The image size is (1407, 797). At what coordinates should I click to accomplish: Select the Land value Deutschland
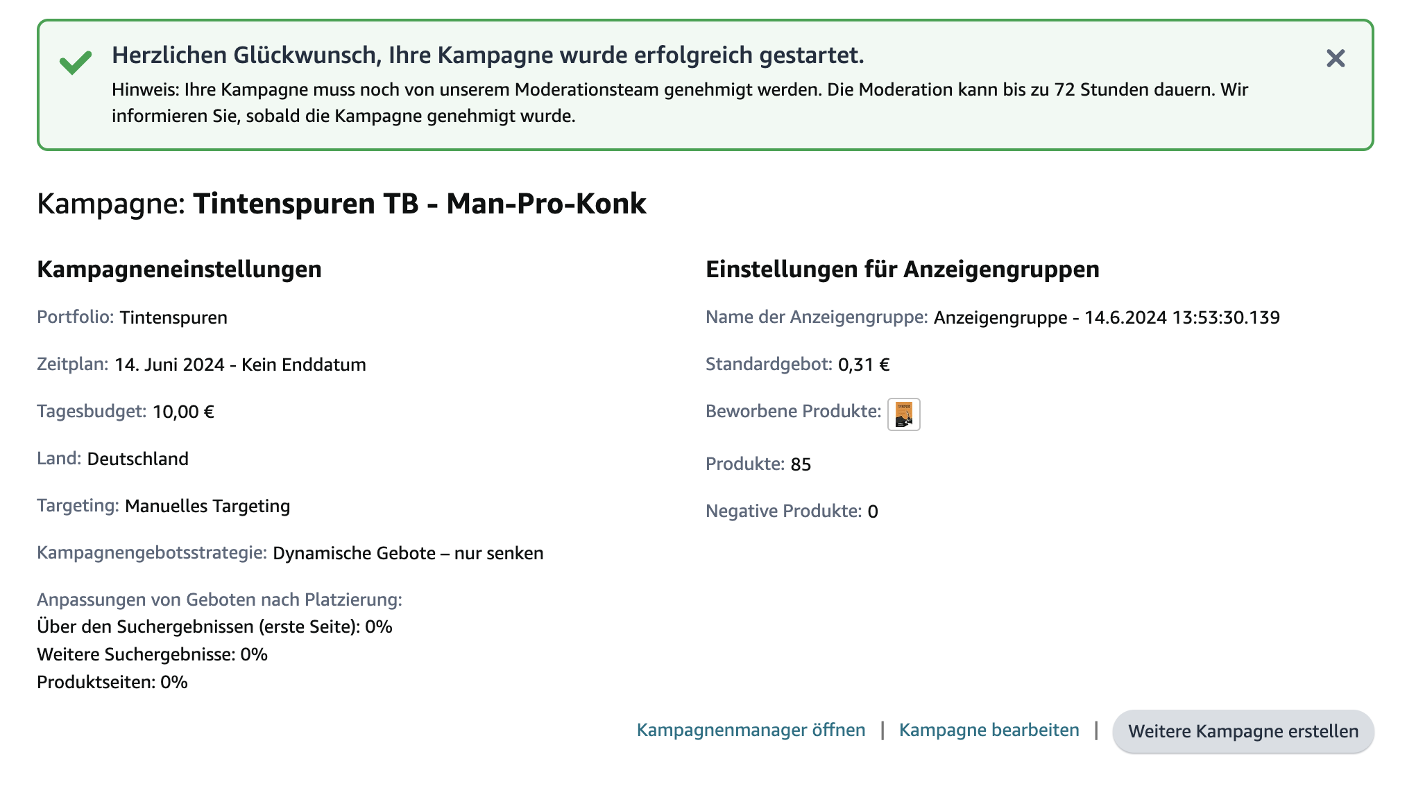click(139, 459)
